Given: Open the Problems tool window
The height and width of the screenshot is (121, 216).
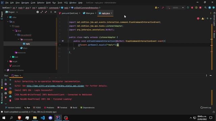Looking at the screenshot, I should click(x=49, y=108).
